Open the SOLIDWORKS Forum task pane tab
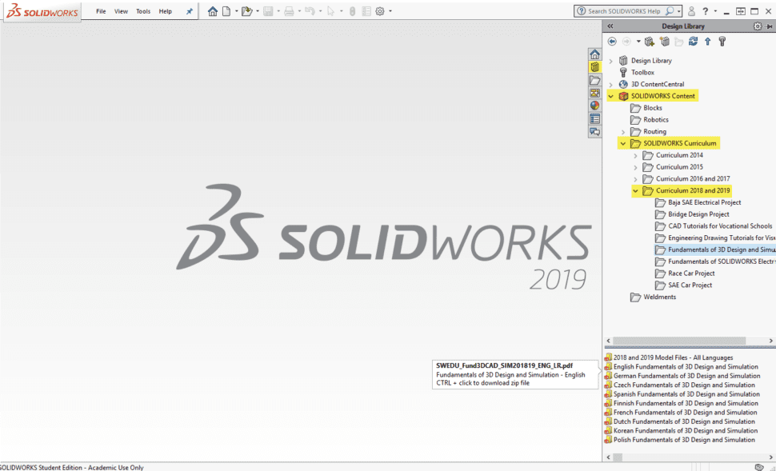The width and height of the screenshot is (776, 471). [595, 132]
